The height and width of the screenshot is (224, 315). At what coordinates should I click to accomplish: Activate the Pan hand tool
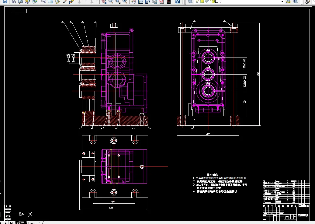click(104, 2)
